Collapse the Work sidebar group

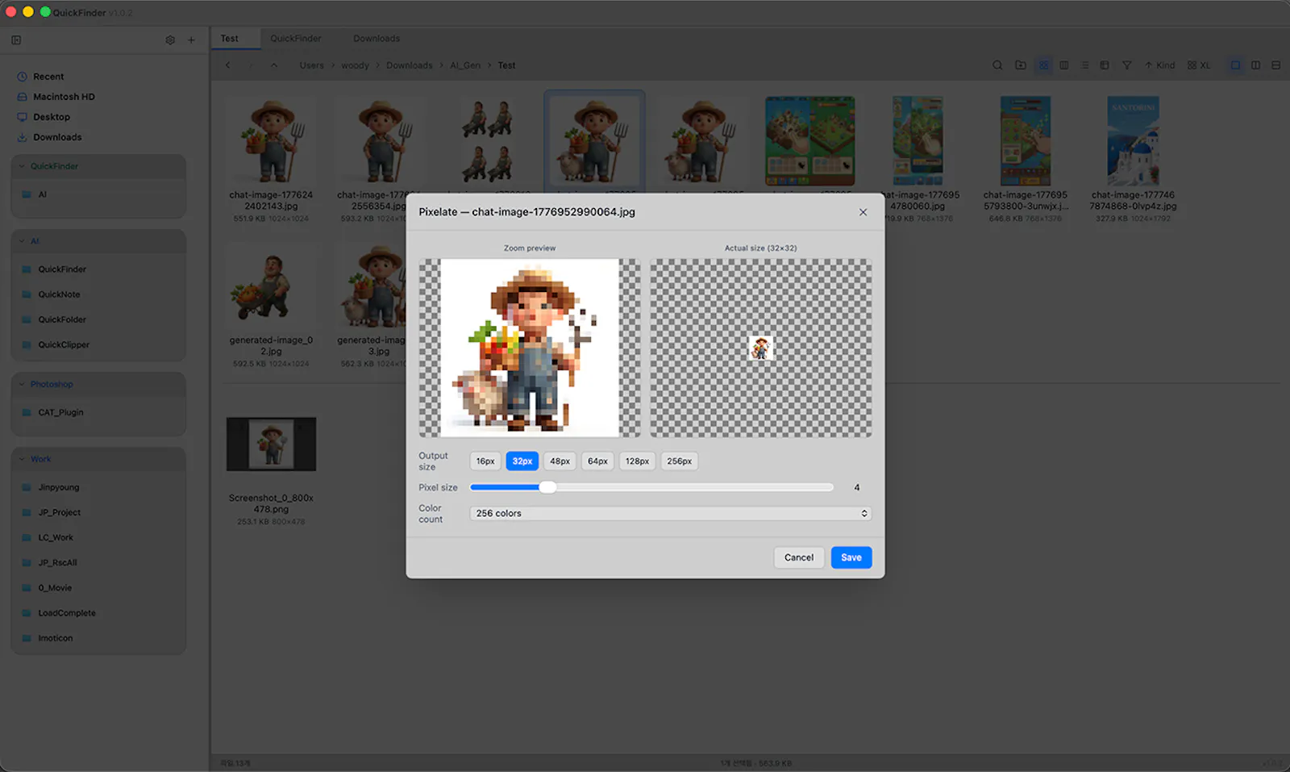22,459
